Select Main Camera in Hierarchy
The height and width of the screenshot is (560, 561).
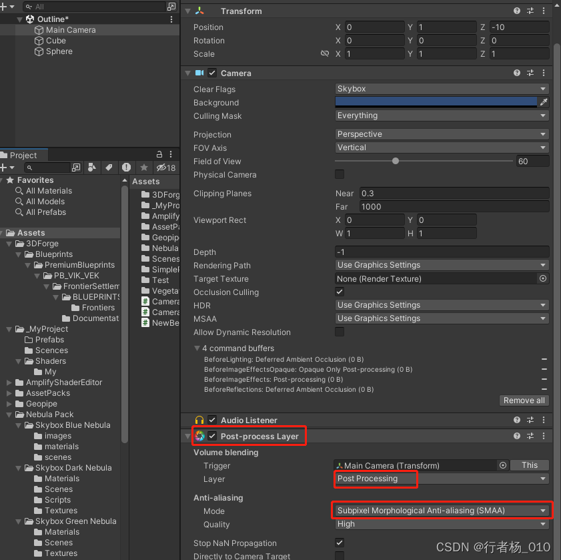tap(71, 30)
